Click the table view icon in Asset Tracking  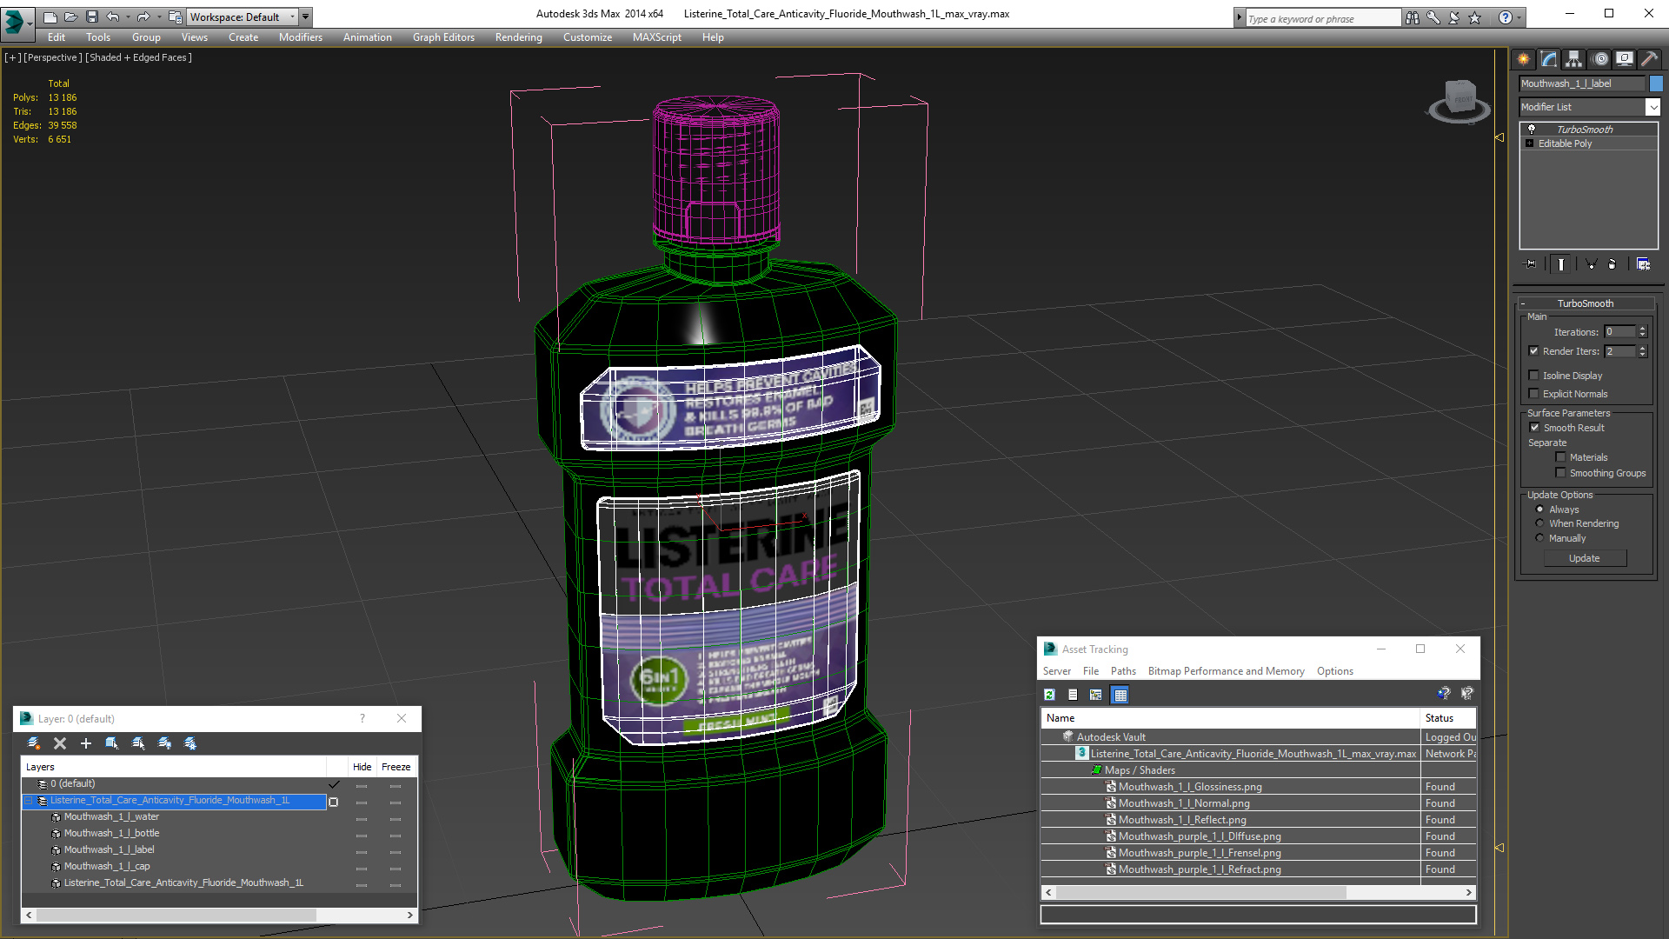pos(1120,695)
